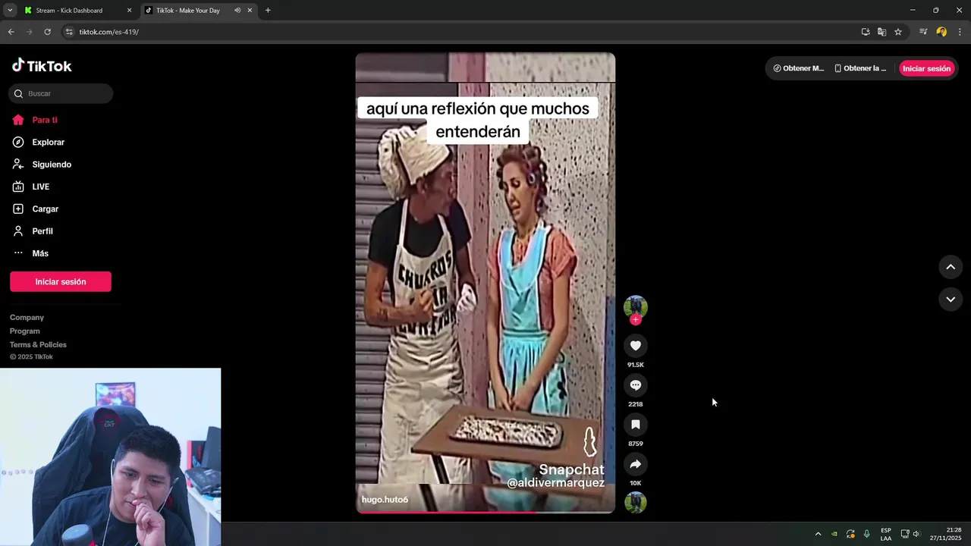
Task: Open the tab search dropdown
Action: click(10, 11)
